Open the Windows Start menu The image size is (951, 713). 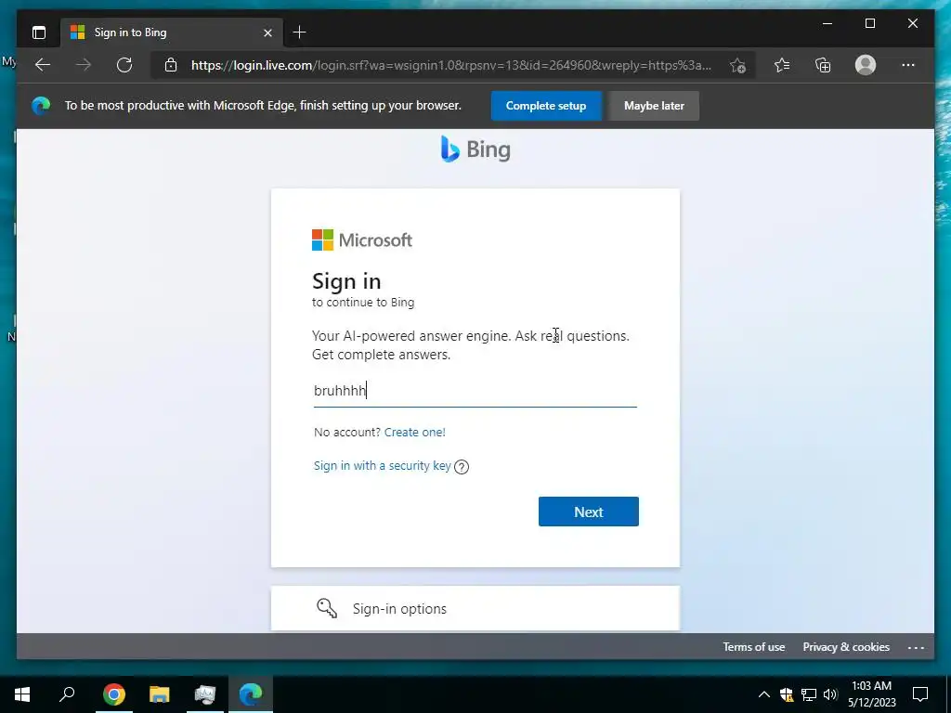tap(22, 694)
